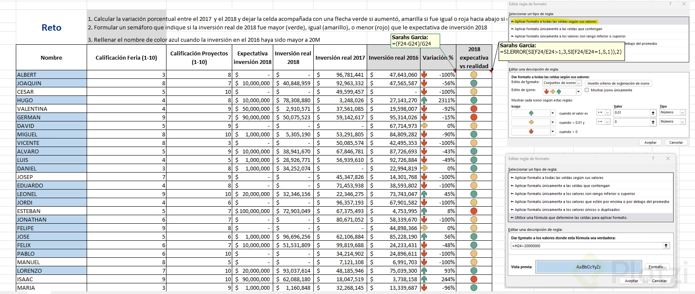Click the red circle in ISAAC's row
695x294 pixels.
[x=473, y=279]
